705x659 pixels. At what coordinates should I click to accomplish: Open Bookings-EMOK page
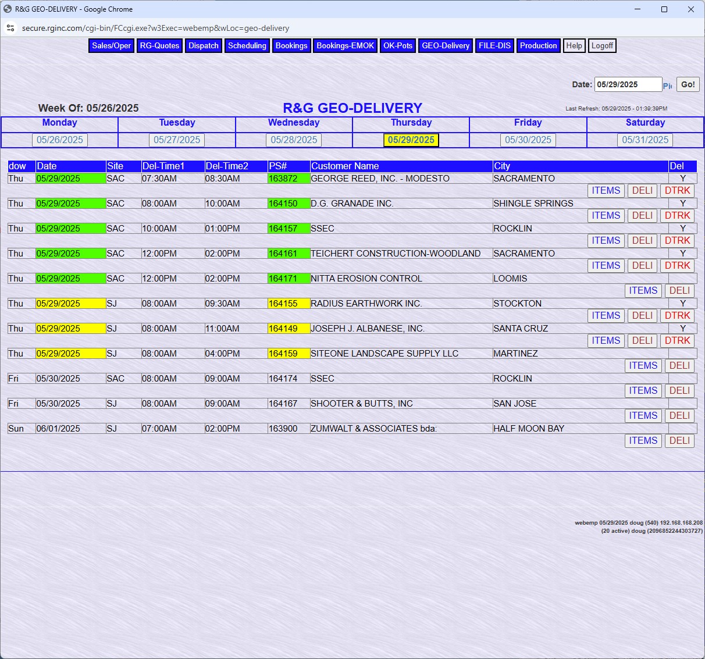(x=346, y=46)
